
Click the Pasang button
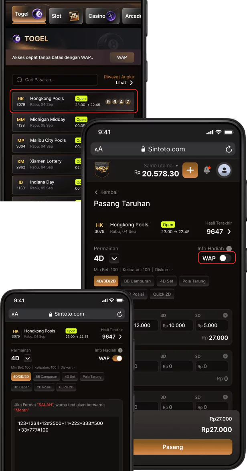tap(173, 447)
